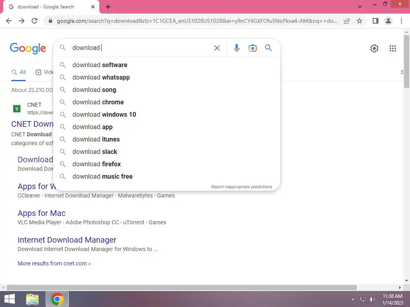Switch to the Videos results tab
The image size is (410, 307).
tap(44, 72)
